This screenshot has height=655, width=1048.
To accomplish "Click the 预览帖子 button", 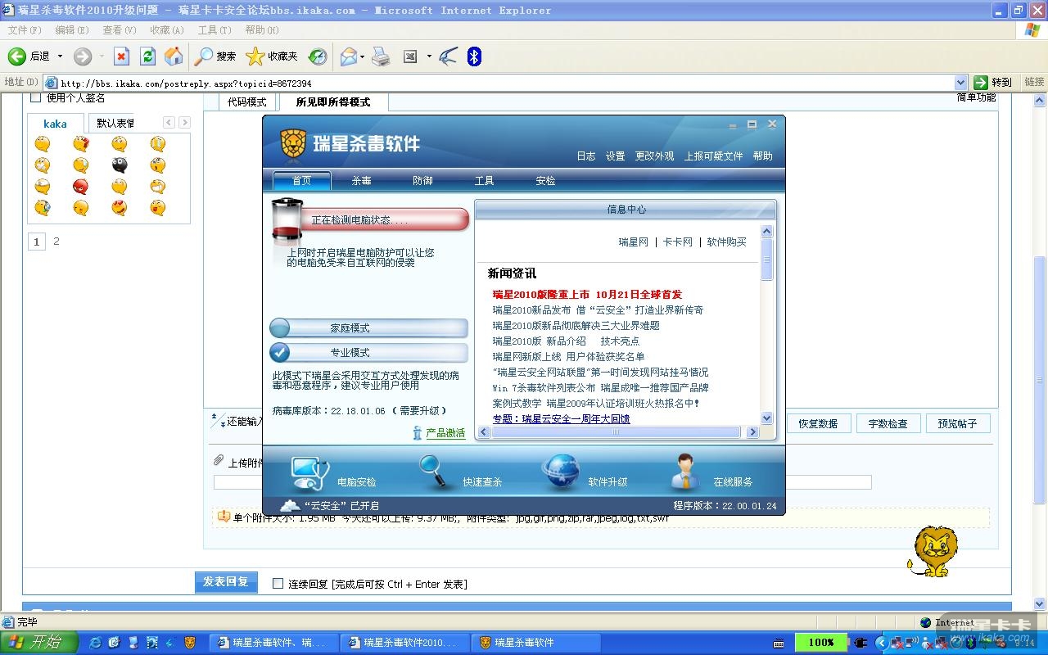I will (958, 424).
